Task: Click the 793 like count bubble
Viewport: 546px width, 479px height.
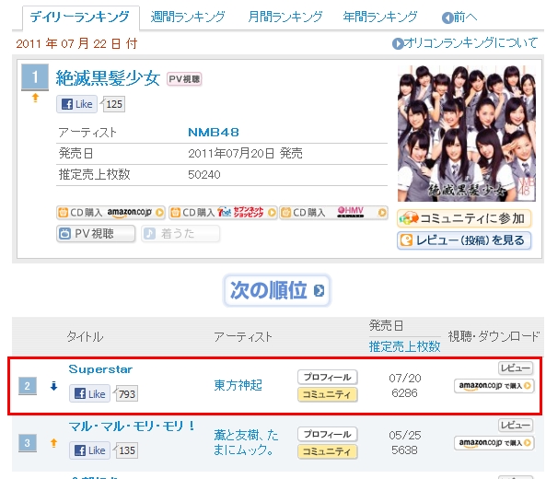Action: click(126, 394)
